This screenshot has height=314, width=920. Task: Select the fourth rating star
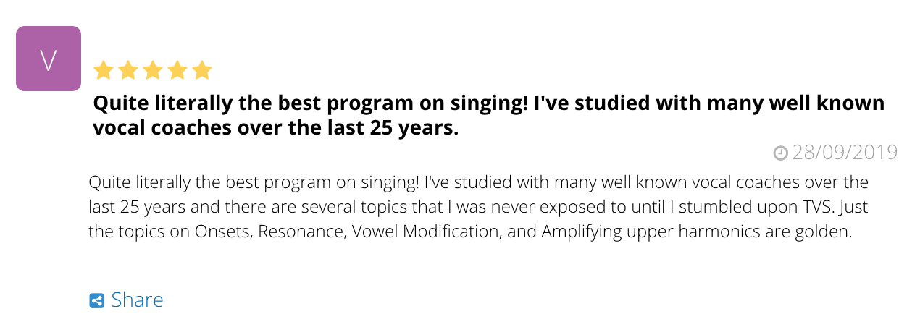click(x=177, y=70)
